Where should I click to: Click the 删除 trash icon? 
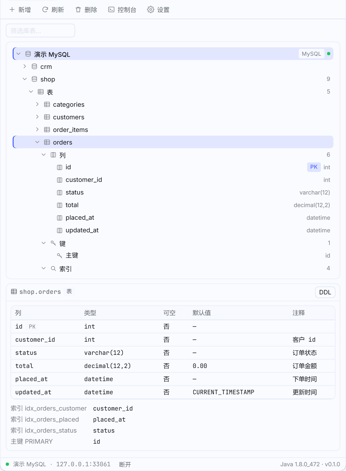tap(78, 10)
